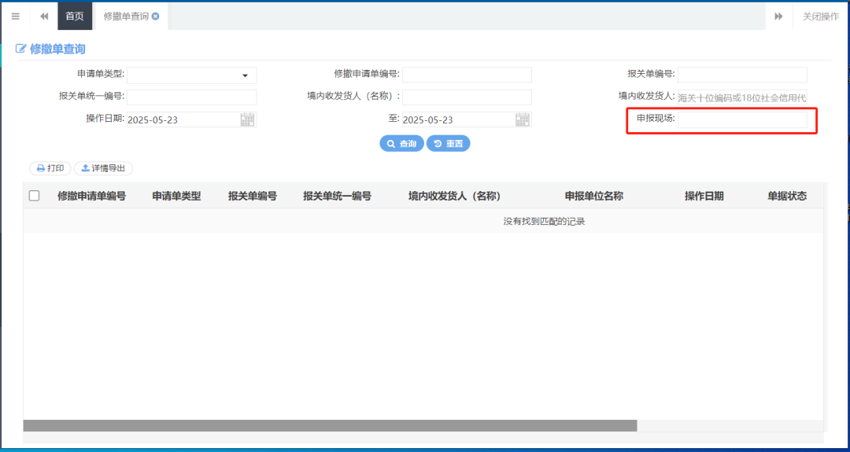Open the 关闭操作 menu
Image resolution: width=850 pixels, height=452 pixels.
(820, 17)
